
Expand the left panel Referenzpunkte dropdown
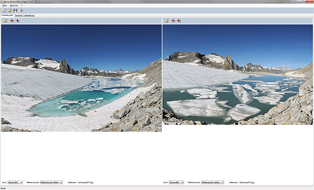[51, 182]
